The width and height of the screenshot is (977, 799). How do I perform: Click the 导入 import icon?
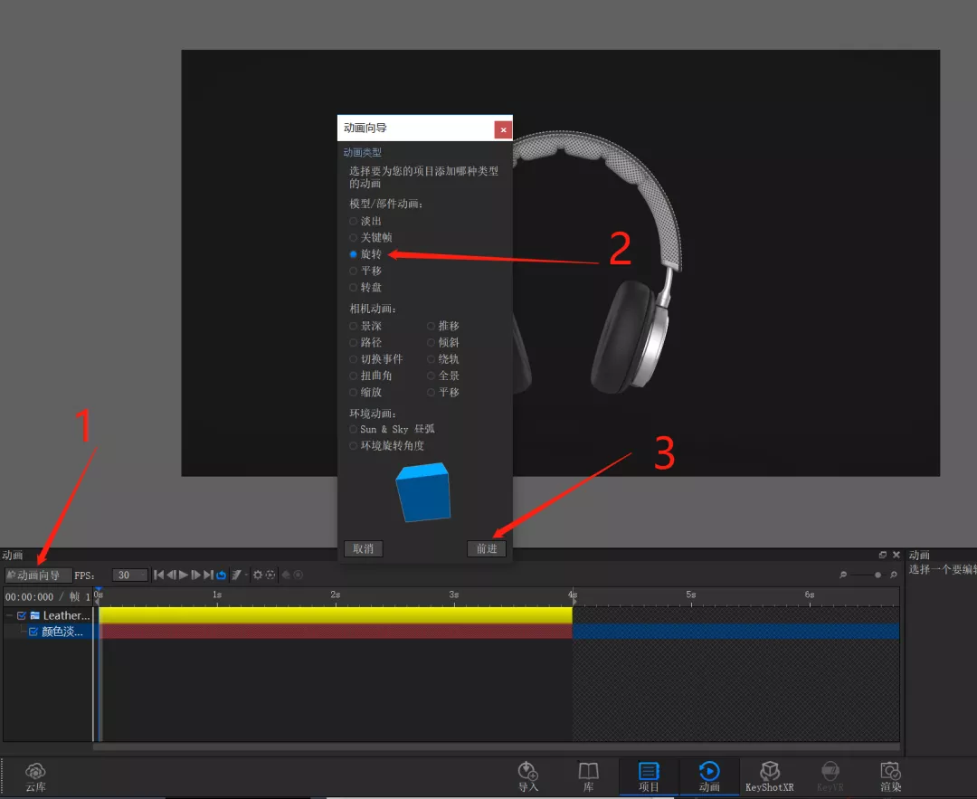click(x=527, y=776)
